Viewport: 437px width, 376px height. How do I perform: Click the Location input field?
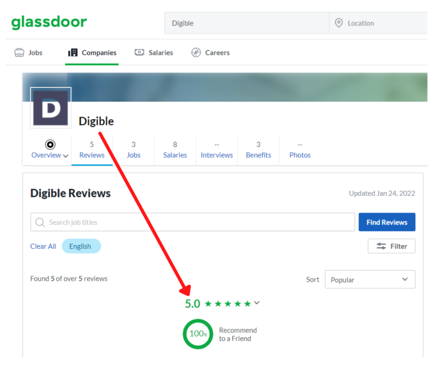point(378,23)
